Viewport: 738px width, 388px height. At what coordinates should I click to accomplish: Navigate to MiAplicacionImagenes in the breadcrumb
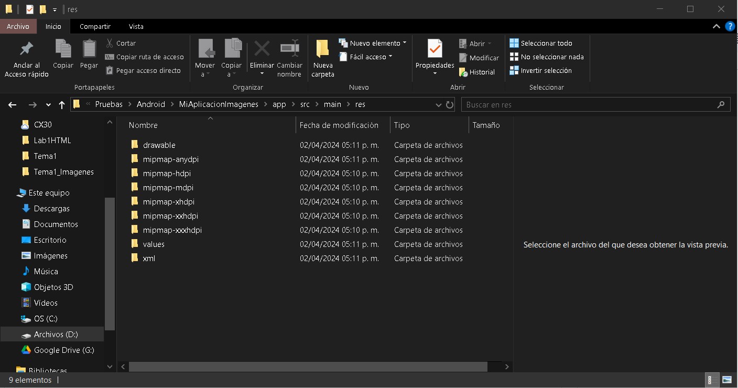point(219,104)
